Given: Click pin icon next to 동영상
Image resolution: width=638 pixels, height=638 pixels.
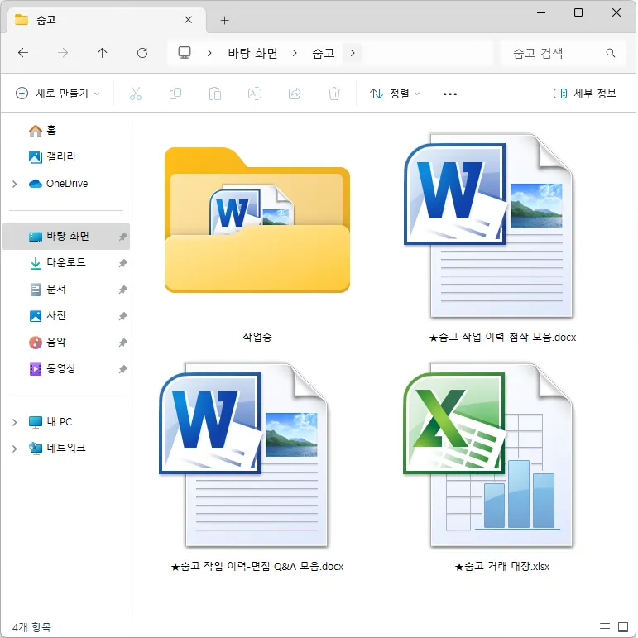Looking at the screenshot, I should (122, 369).
